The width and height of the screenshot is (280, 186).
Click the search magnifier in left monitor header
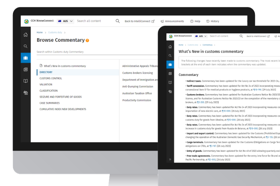(117, 21)
